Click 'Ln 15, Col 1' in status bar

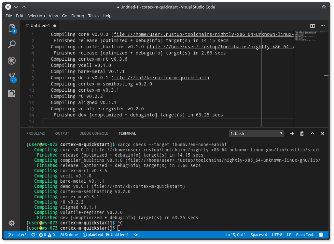click(236, 235)
